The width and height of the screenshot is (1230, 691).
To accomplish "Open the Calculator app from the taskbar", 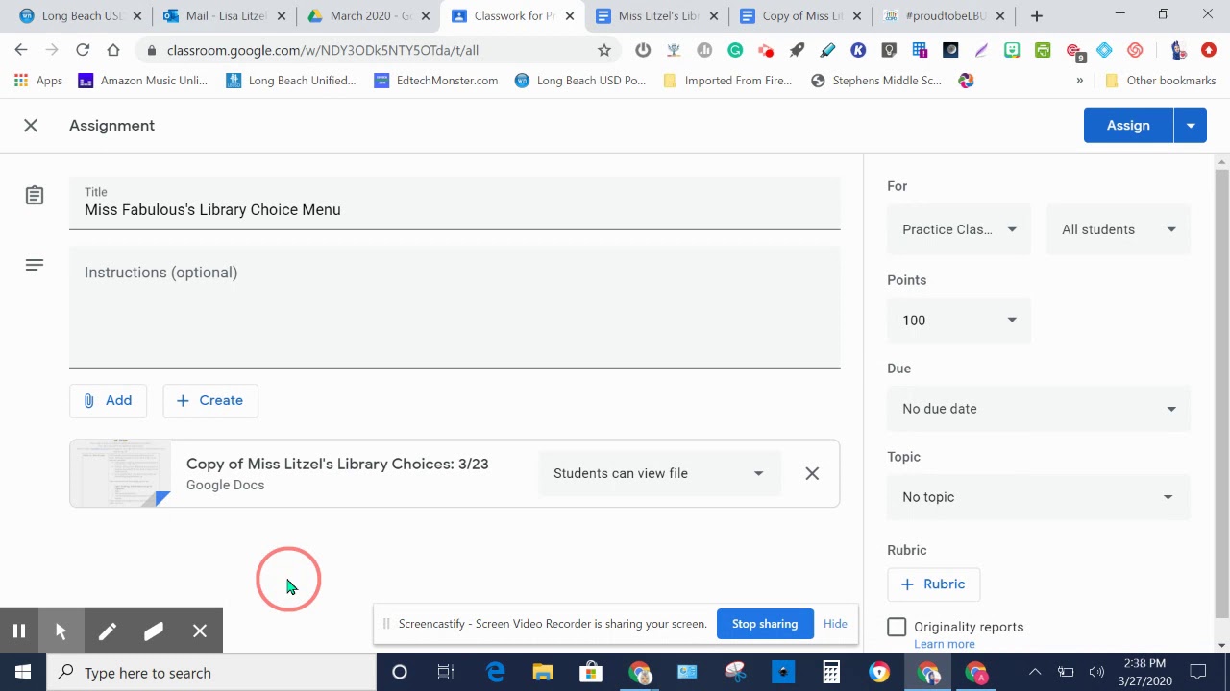I will tap(831, 673).
